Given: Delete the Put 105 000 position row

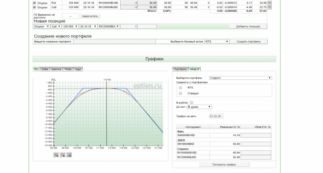Looking at the screenshot, I should 269,3.
